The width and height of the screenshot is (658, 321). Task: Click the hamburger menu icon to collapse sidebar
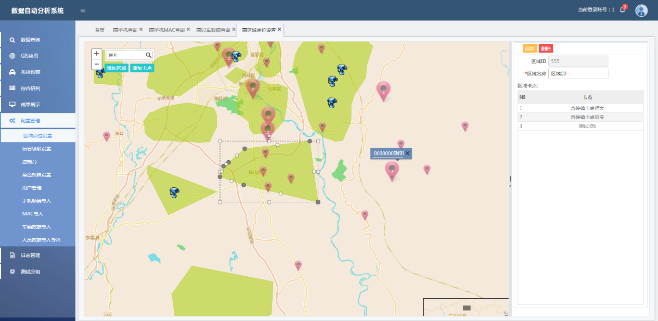click(x=83, y=10)
